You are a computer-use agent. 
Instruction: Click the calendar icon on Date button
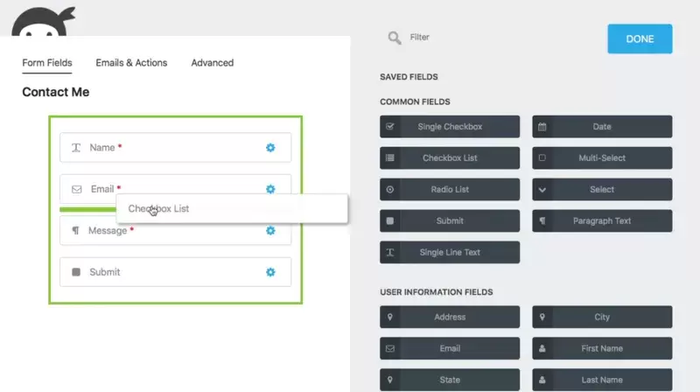click(x=542, y=127)
